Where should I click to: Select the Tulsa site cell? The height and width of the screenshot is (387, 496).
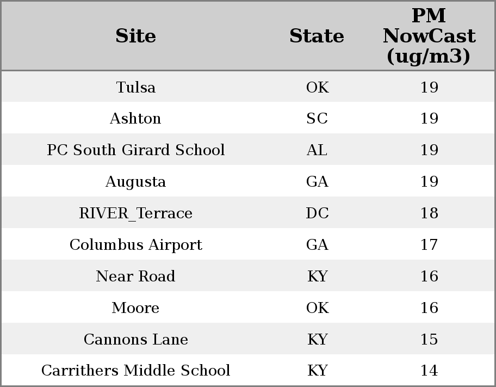pyautogui.click(x=136, y=87)
